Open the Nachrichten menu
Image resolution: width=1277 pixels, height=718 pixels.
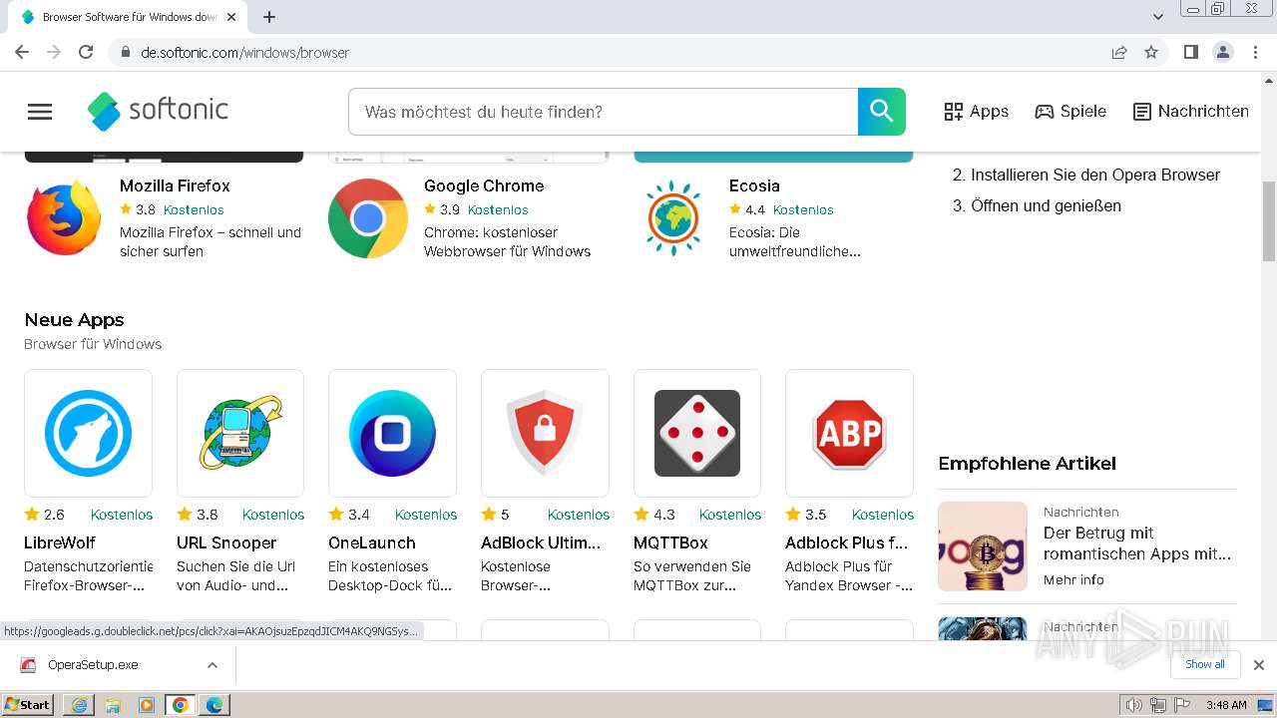pyautogui.click(x=1191, y=112)
